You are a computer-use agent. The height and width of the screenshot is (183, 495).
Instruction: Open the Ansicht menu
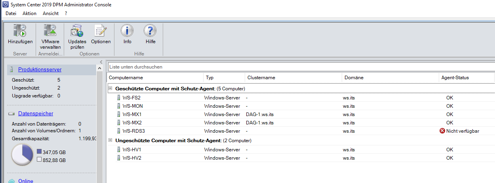pyautogui.click(x=51, y=13)
